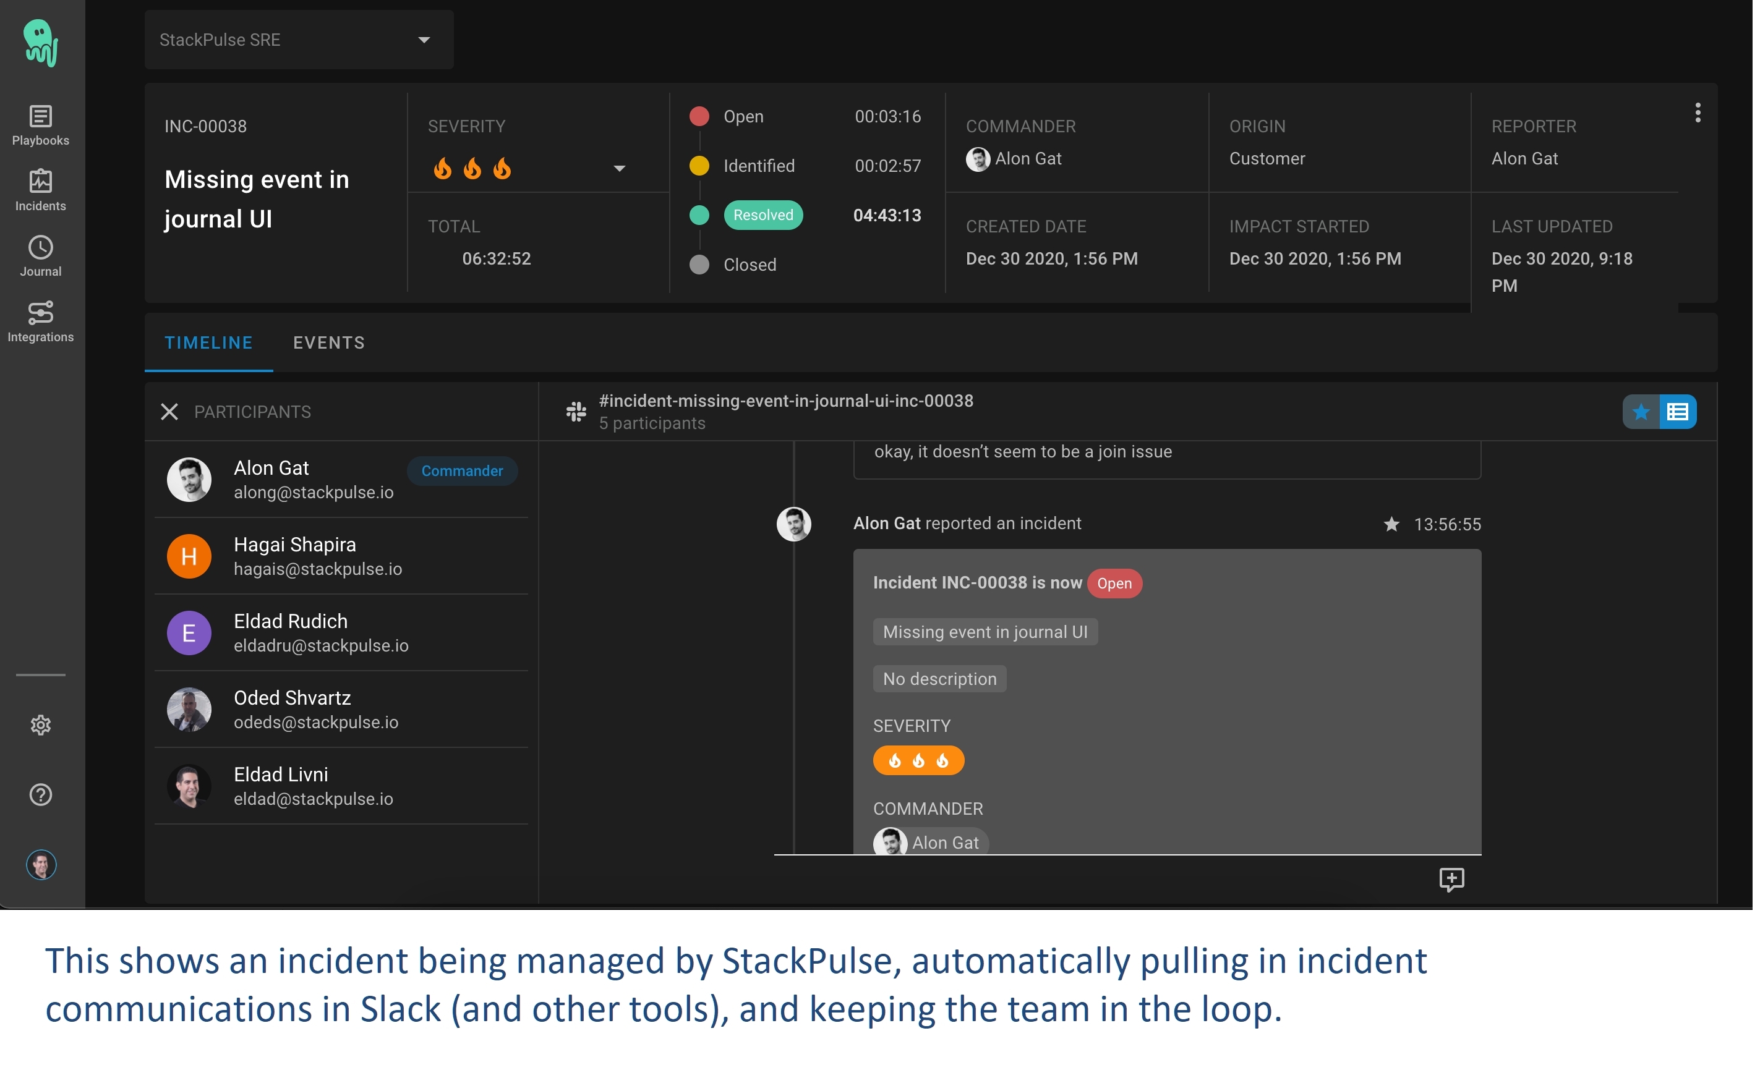This screenshot has width=1760, height=1070.
Task: Switch to the TIMELINE tab
Action: [208, 342]
